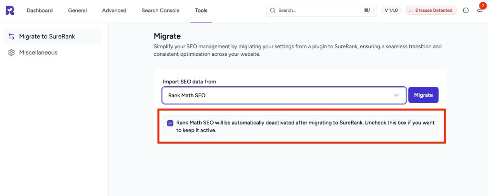Viewport: 488px width, 196px height.
Task: Open the Advanced tab
Action: [x=114, y=10]
